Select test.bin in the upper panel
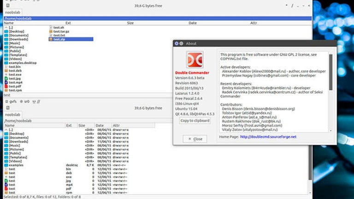The height and width of the screenshot is (199, 354). (x=15, y=67)
